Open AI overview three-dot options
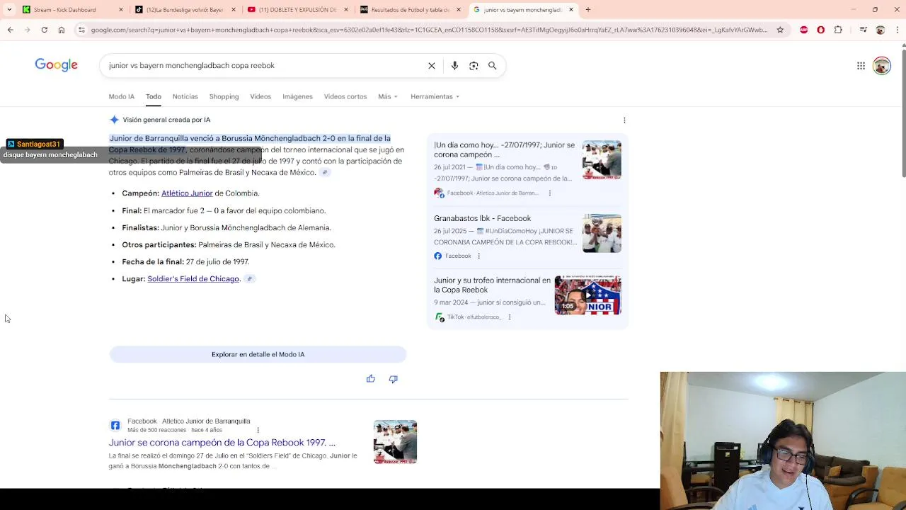Screen dimensions: 906x510 (x=624, y=120)
